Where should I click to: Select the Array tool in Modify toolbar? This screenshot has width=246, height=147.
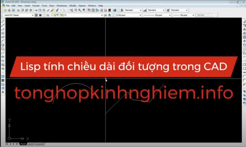pyautogui.click(x=244, y=37)
